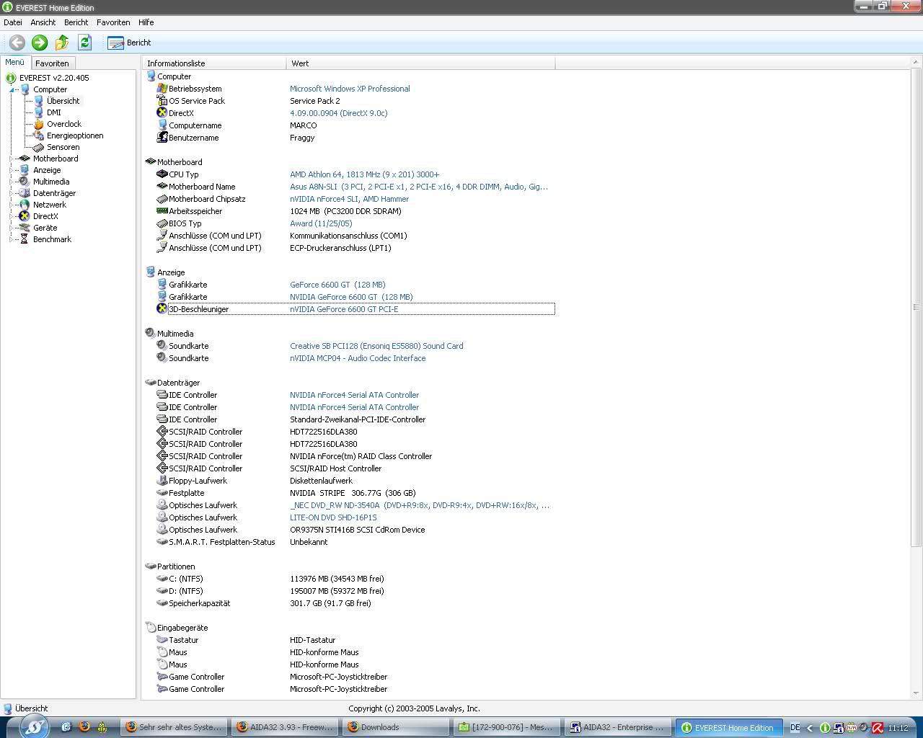Click the 3D-Beschleuniger row icon
This screenshot has height=738, width=923.
[162, 308]
